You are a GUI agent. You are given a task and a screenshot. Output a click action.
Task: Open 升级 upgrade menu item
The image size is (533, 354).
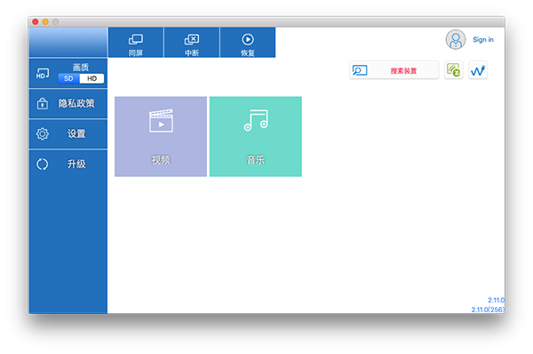click(x=68, y=164)
